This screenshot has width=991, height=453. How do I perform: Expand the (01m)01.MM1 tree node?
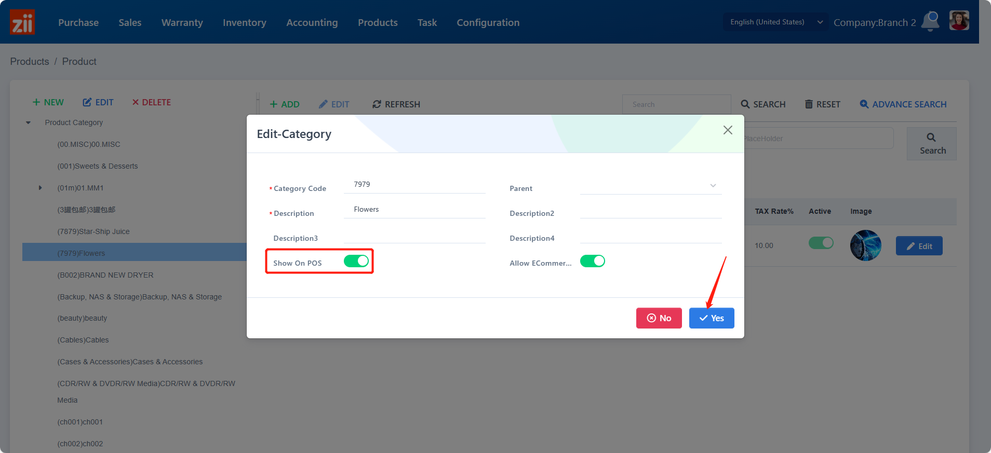click(x=40, y=188)
